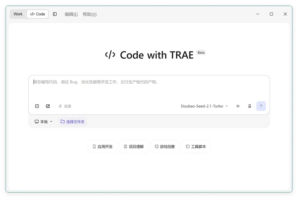Select the Code tab
This screenshot has width=298, height=198.
(x=38, y=14)
